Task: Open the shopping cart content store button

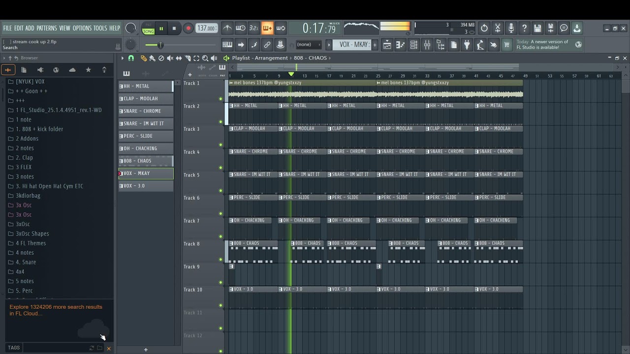Action: pyautogui.click(x=506, y=45)
